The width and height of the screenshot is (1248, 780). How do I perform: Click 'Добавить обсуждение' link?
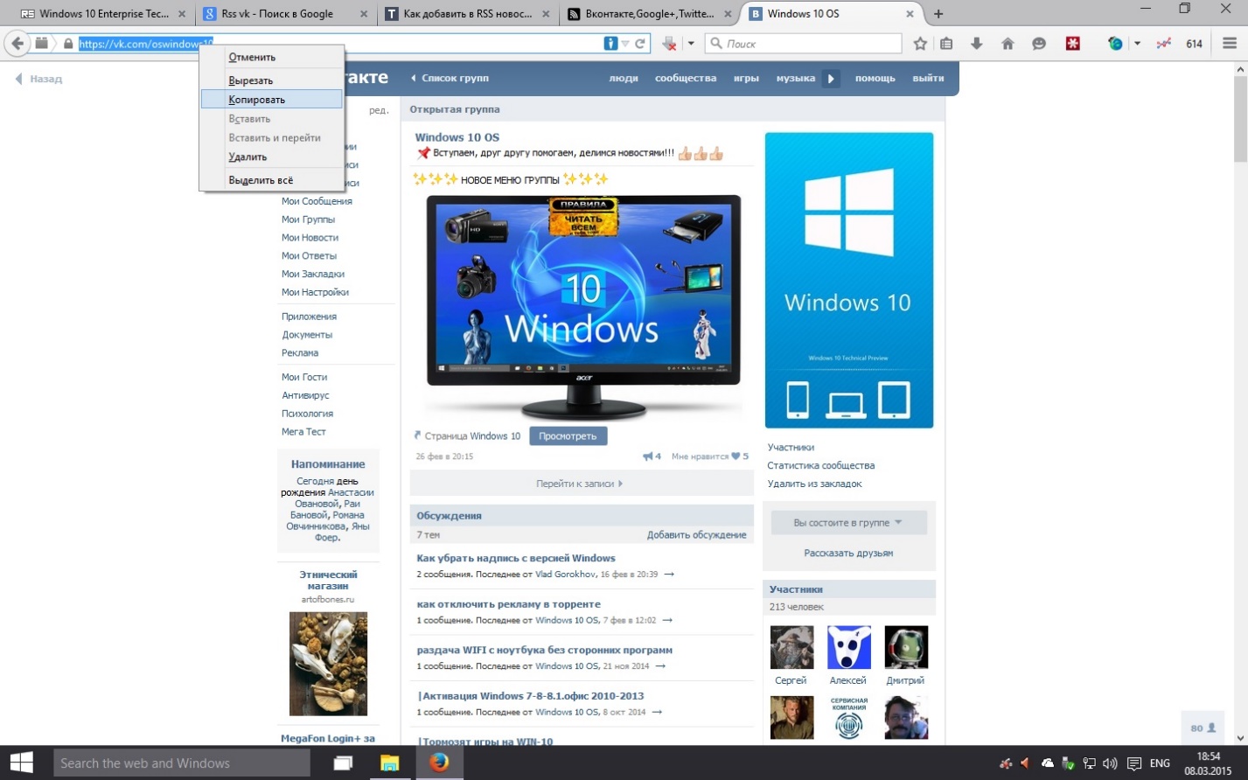696,534
